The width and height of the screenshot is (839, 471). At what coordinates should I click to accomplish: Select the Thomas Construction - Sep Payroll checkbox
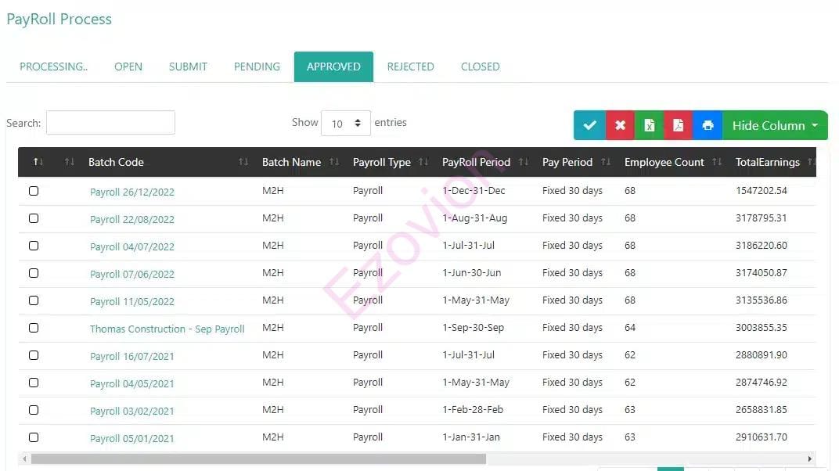(34, 328)
